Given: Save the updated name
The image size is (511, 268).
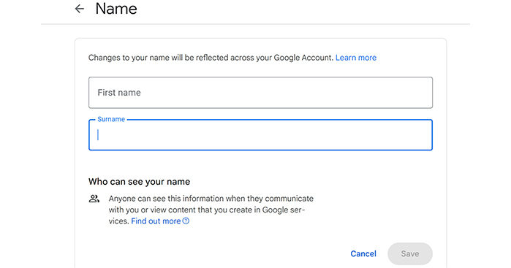Looking at the screenshot, I should point(410,253).
